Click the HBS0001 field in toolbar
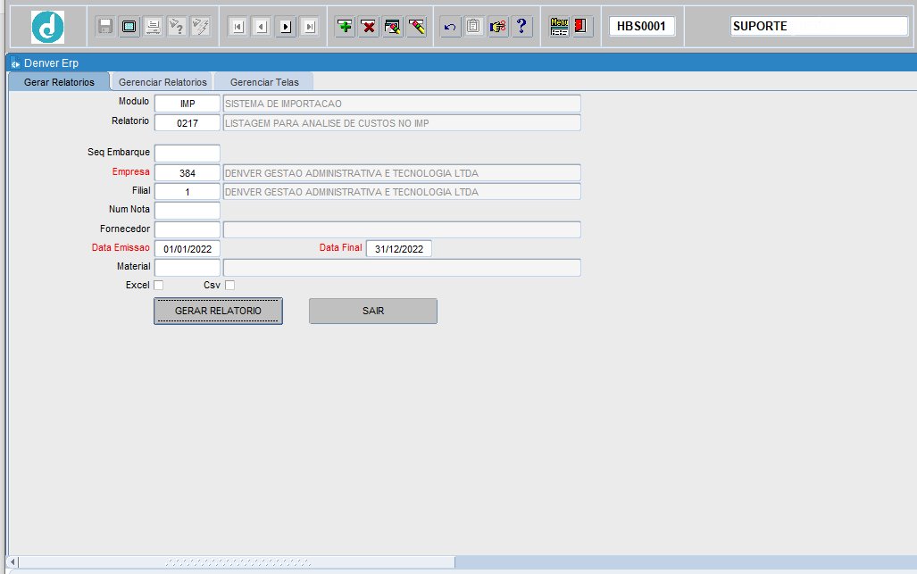 (x=642, y=26)
